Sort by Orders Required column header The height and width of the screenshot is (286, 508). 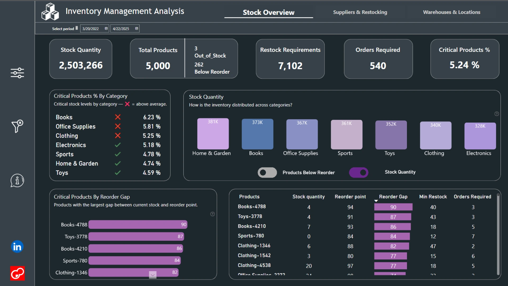[x=472, y=197]
